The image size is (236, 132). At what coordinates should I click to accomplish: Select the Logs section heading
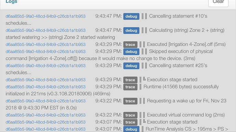(x=11, y=2)
